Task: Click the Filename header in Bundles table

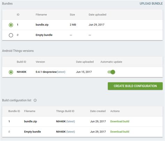Action: (41, 15)
